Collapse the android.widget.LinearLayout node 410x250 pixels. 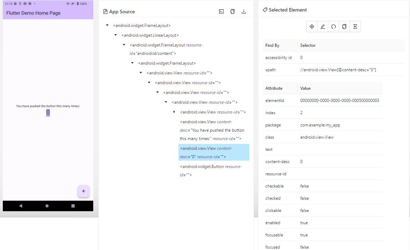[x=116, y=35]
